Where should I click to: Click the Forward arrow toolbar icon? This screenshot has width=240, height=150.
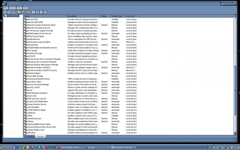(9, 12)
